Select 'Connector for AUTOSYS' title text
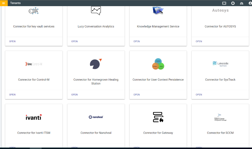The height and width of the screenshot is (149, 252). pyautogui.click(x=220, y=26)
